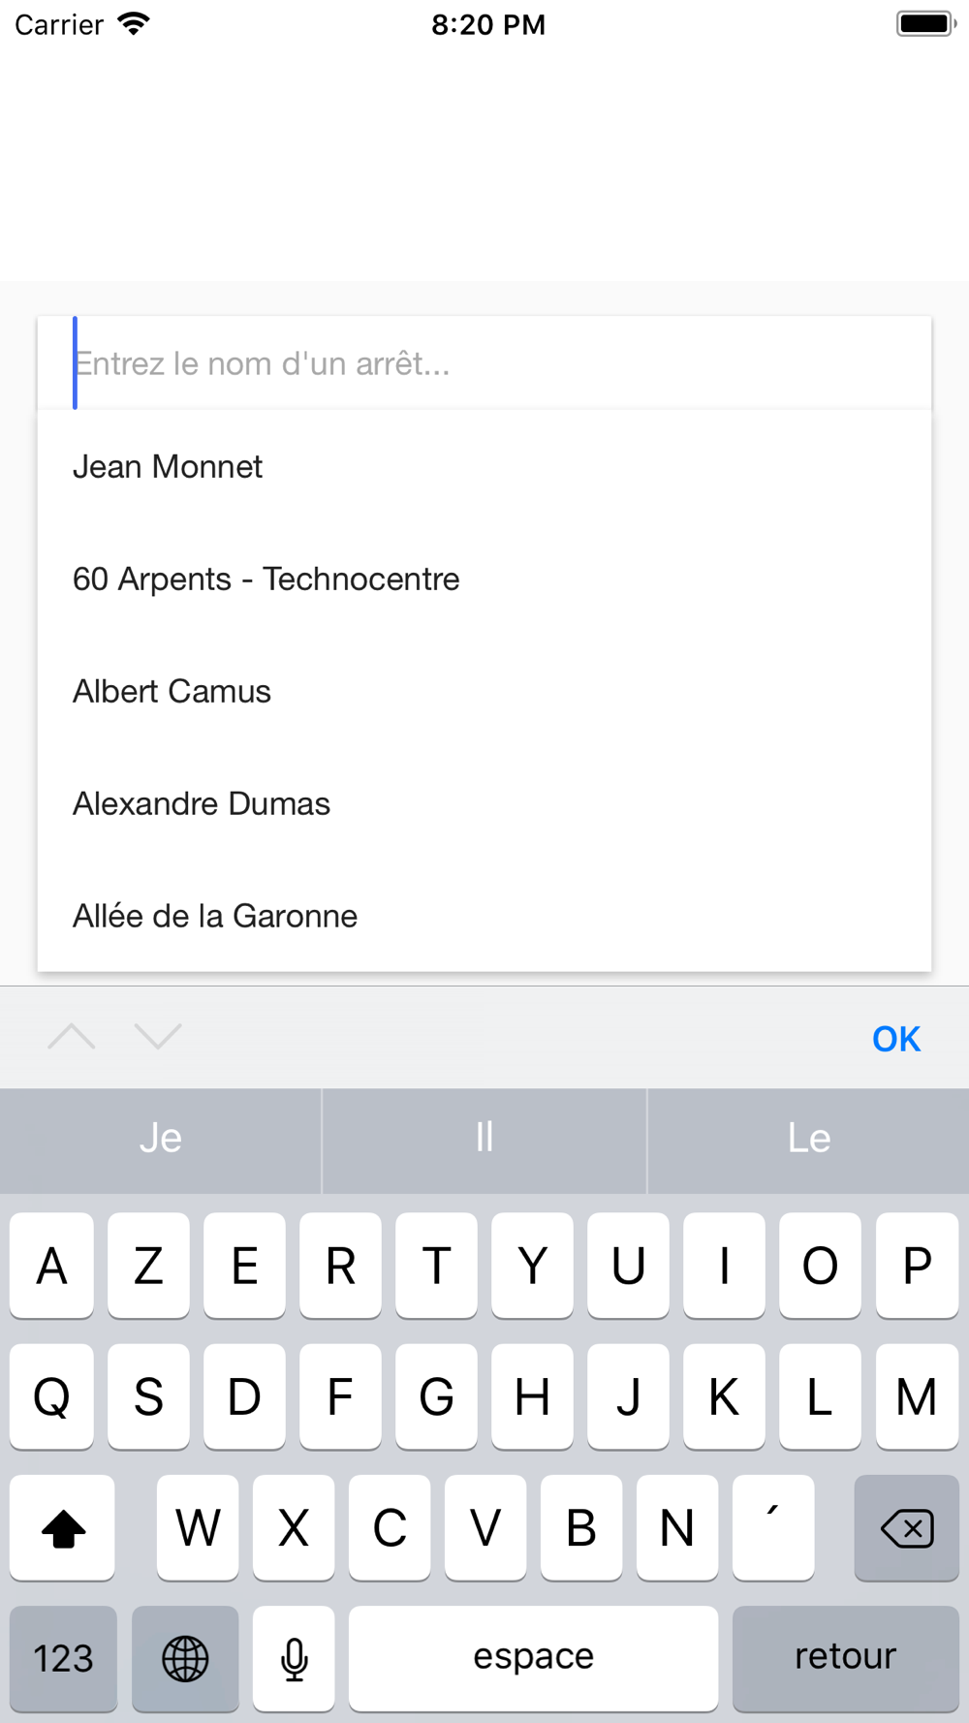The image size is (969, 1723).
Task: Tap OK to dismiss keyboard
Action: [x=895, y=1039]
